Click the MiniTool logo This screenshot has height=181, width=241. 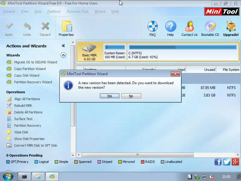click(222, 11)
